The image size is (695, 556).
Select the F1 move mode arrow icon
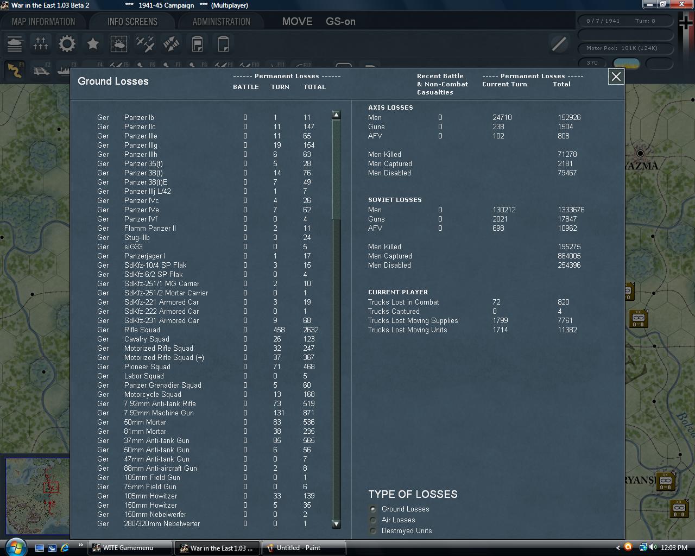point(15,71)
